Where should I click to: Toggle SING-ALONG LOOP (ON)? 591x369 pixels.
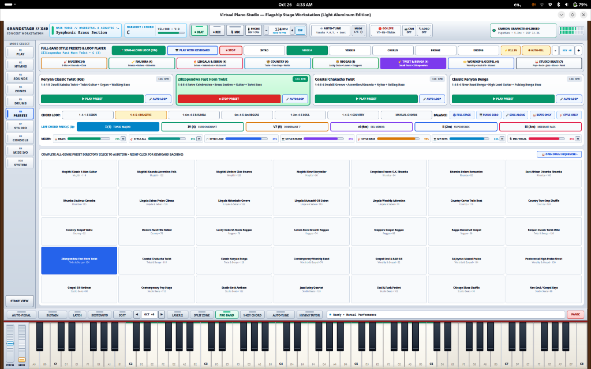(139, 50)
